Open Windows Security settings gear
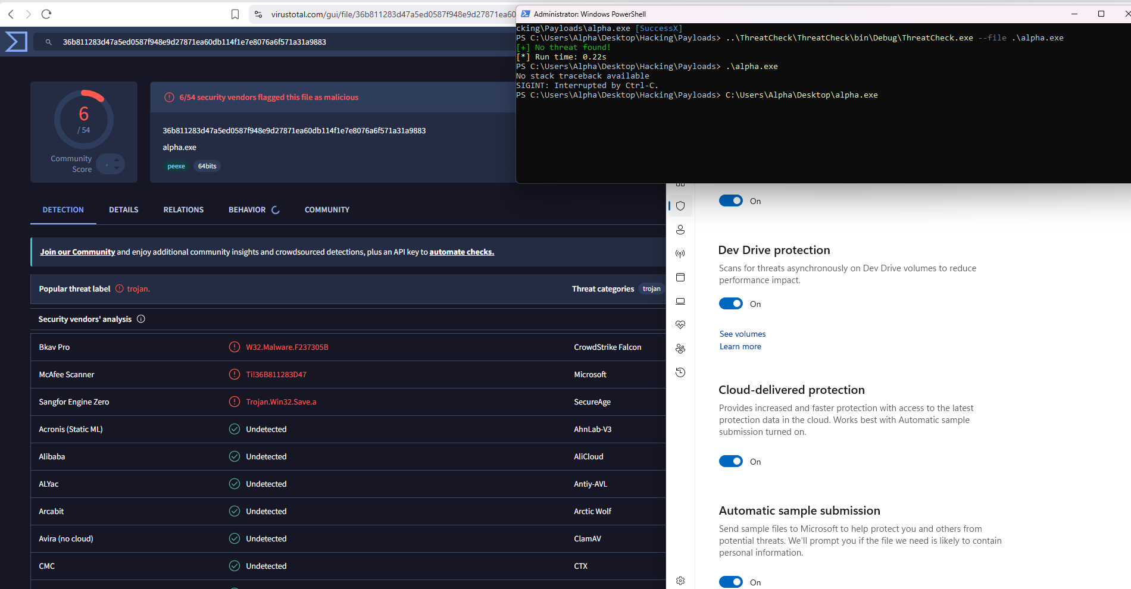 pyautogui.click(x=680, y=581)
